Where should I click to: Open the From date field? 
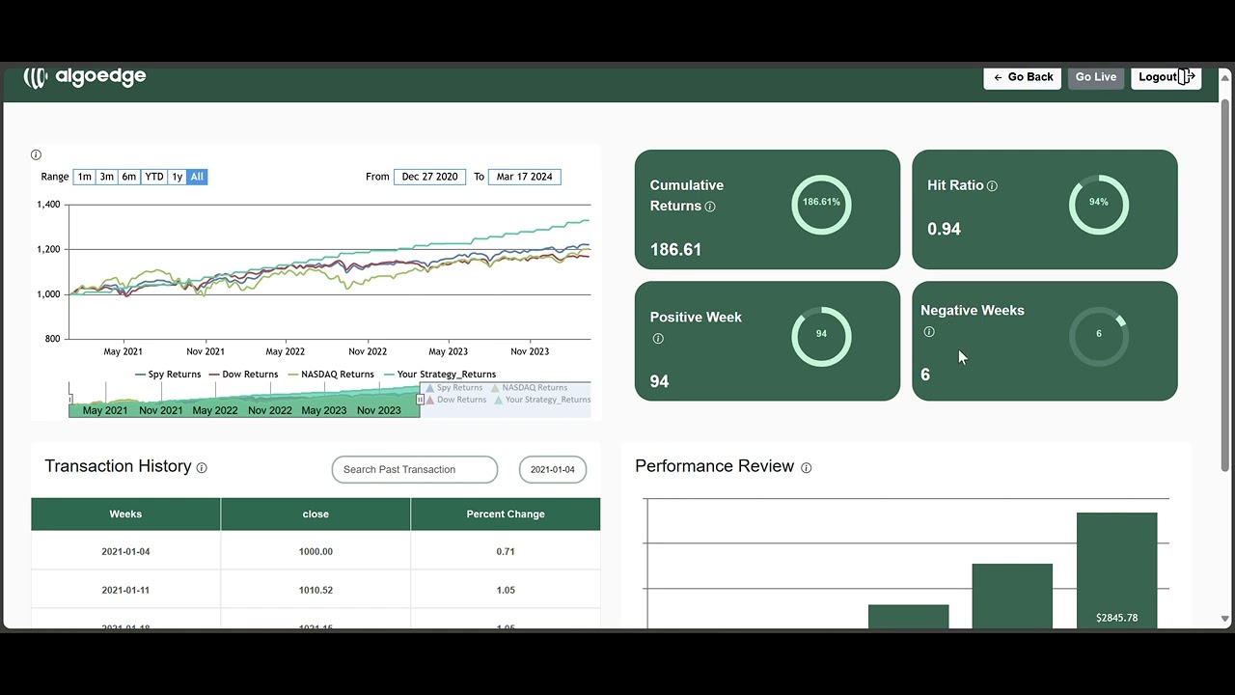click(429, 177)
